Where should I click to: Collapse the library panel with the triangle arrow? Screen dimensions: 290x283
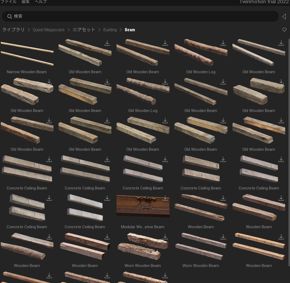click(x=284, y=17)
